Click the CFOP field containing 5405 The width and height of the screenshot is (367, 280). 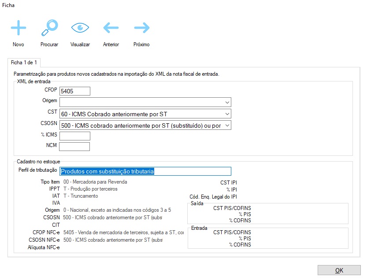click(74, 91)
